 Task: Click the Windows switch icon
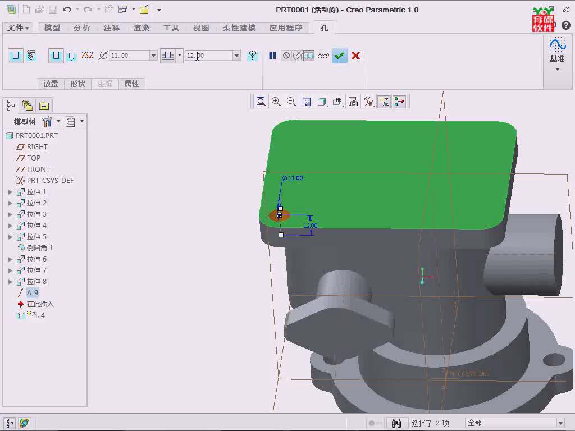point(123,10)
